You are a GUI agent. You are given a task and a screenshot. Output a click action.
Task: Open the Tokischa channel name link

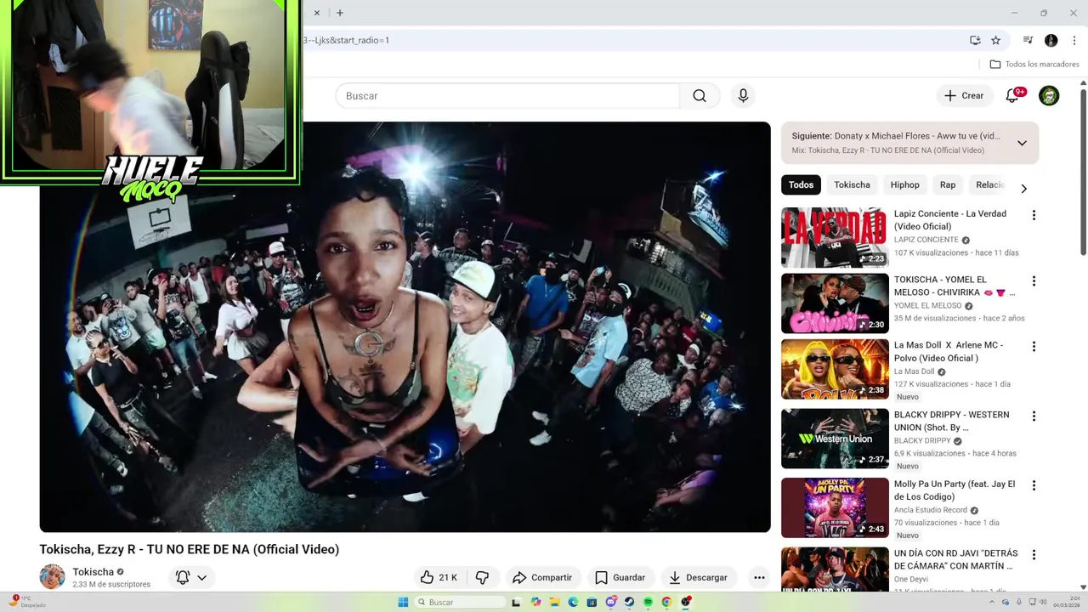click(93, 571)
